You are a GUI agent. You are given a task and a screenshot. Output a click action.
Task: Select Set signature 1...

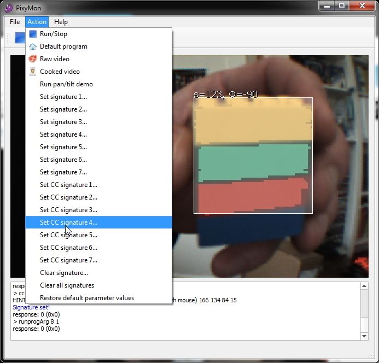(x=63, y=97)
